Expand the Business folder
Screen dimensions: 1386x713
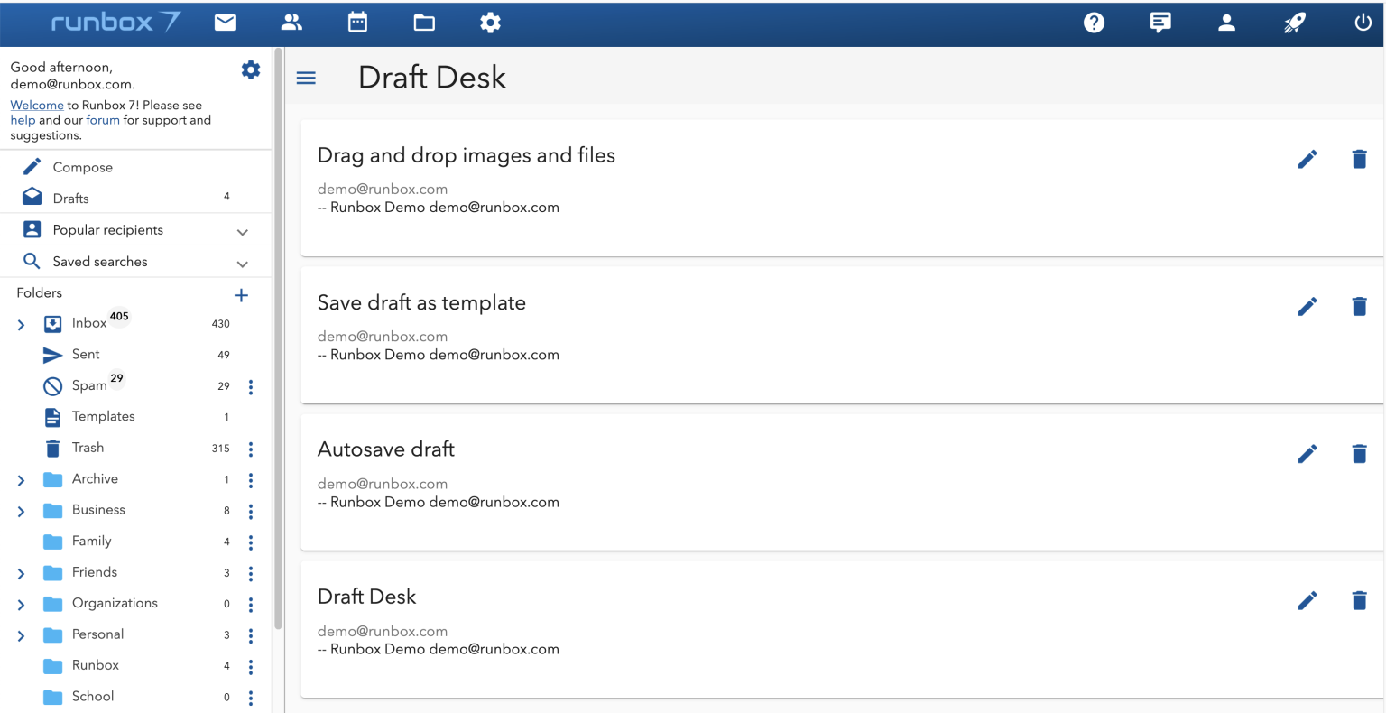21,511
